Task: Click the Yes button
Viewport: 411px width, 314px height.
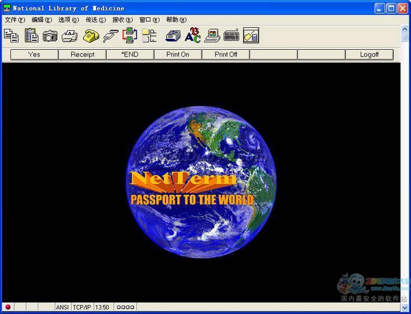Action: click(x=35, y=54)
